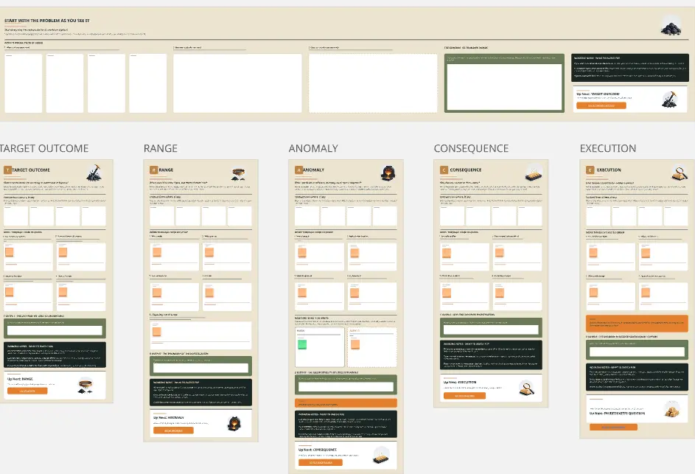Click the gold tray icon in the CONSEQUENCE frame header
695x474 pixels.
point(534,173)
